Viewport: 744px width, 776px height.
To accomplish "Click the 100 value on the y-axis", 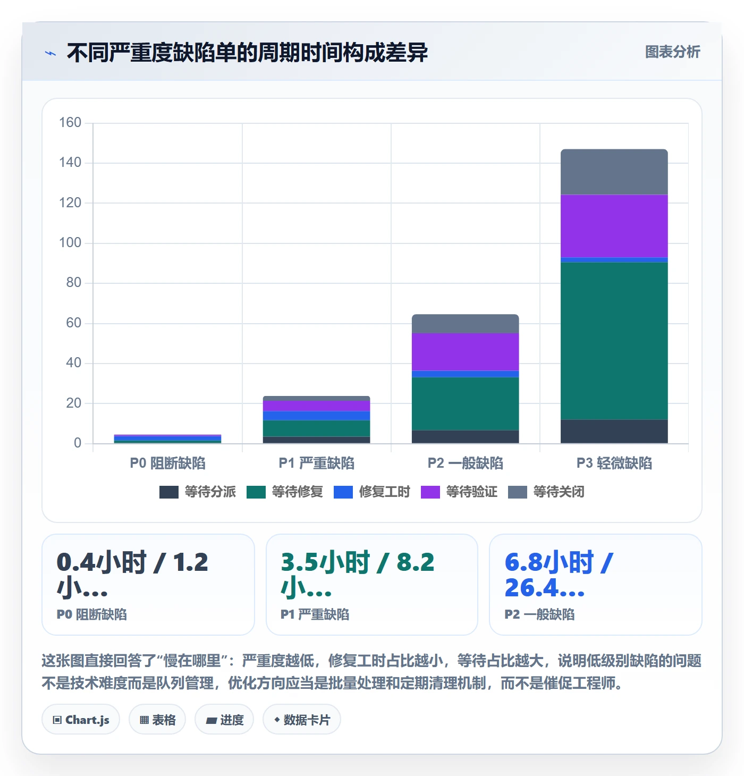I will [70, 243].
